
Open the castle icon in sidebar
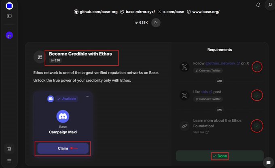point(9,149)
